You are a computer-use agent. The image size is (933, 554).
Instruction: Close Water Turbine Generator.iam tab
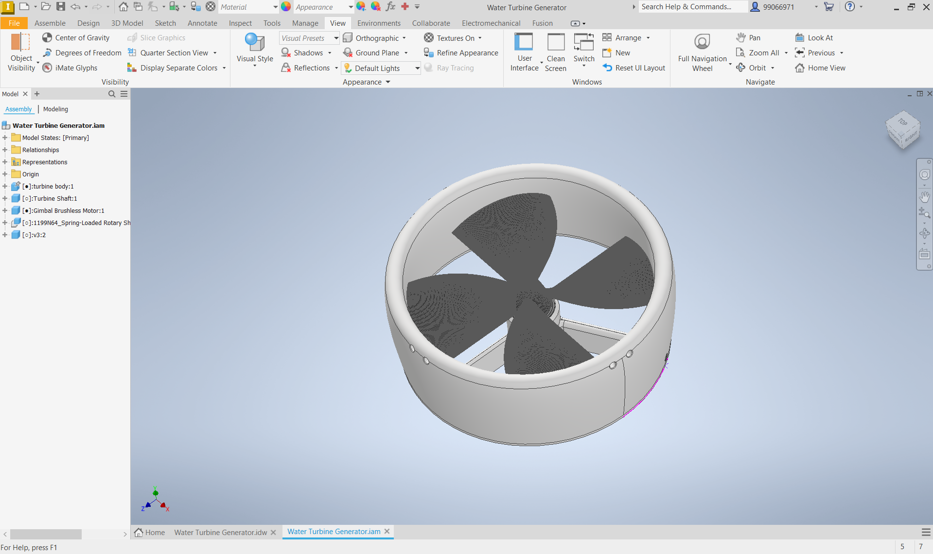(x=387, y=532)
